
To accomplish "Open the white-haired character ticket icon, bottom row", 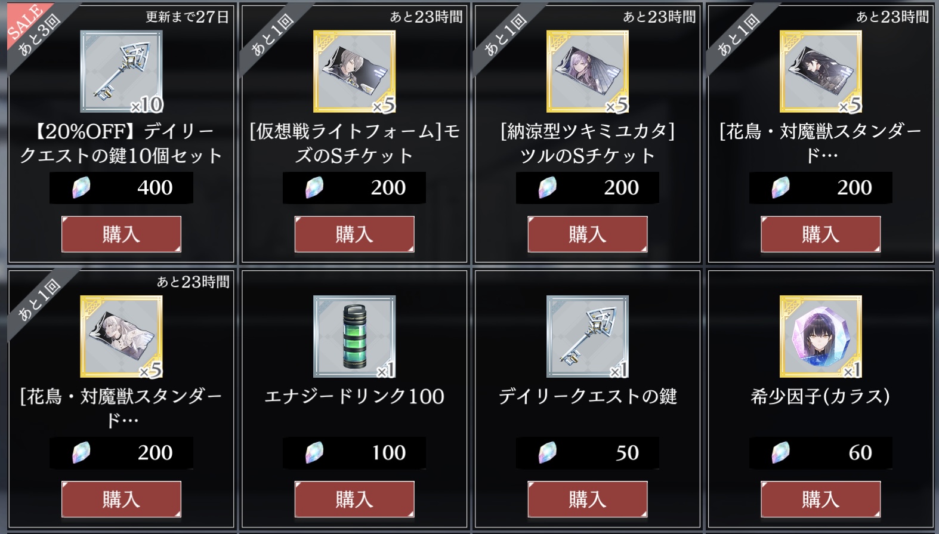I will click(121, 337).
